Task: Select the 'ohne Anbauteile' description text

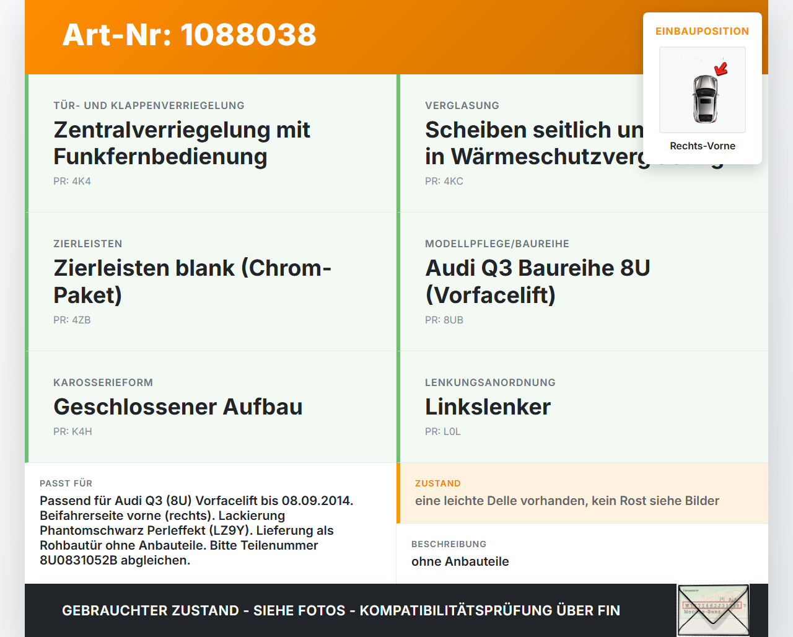Action: click(460, 561)
